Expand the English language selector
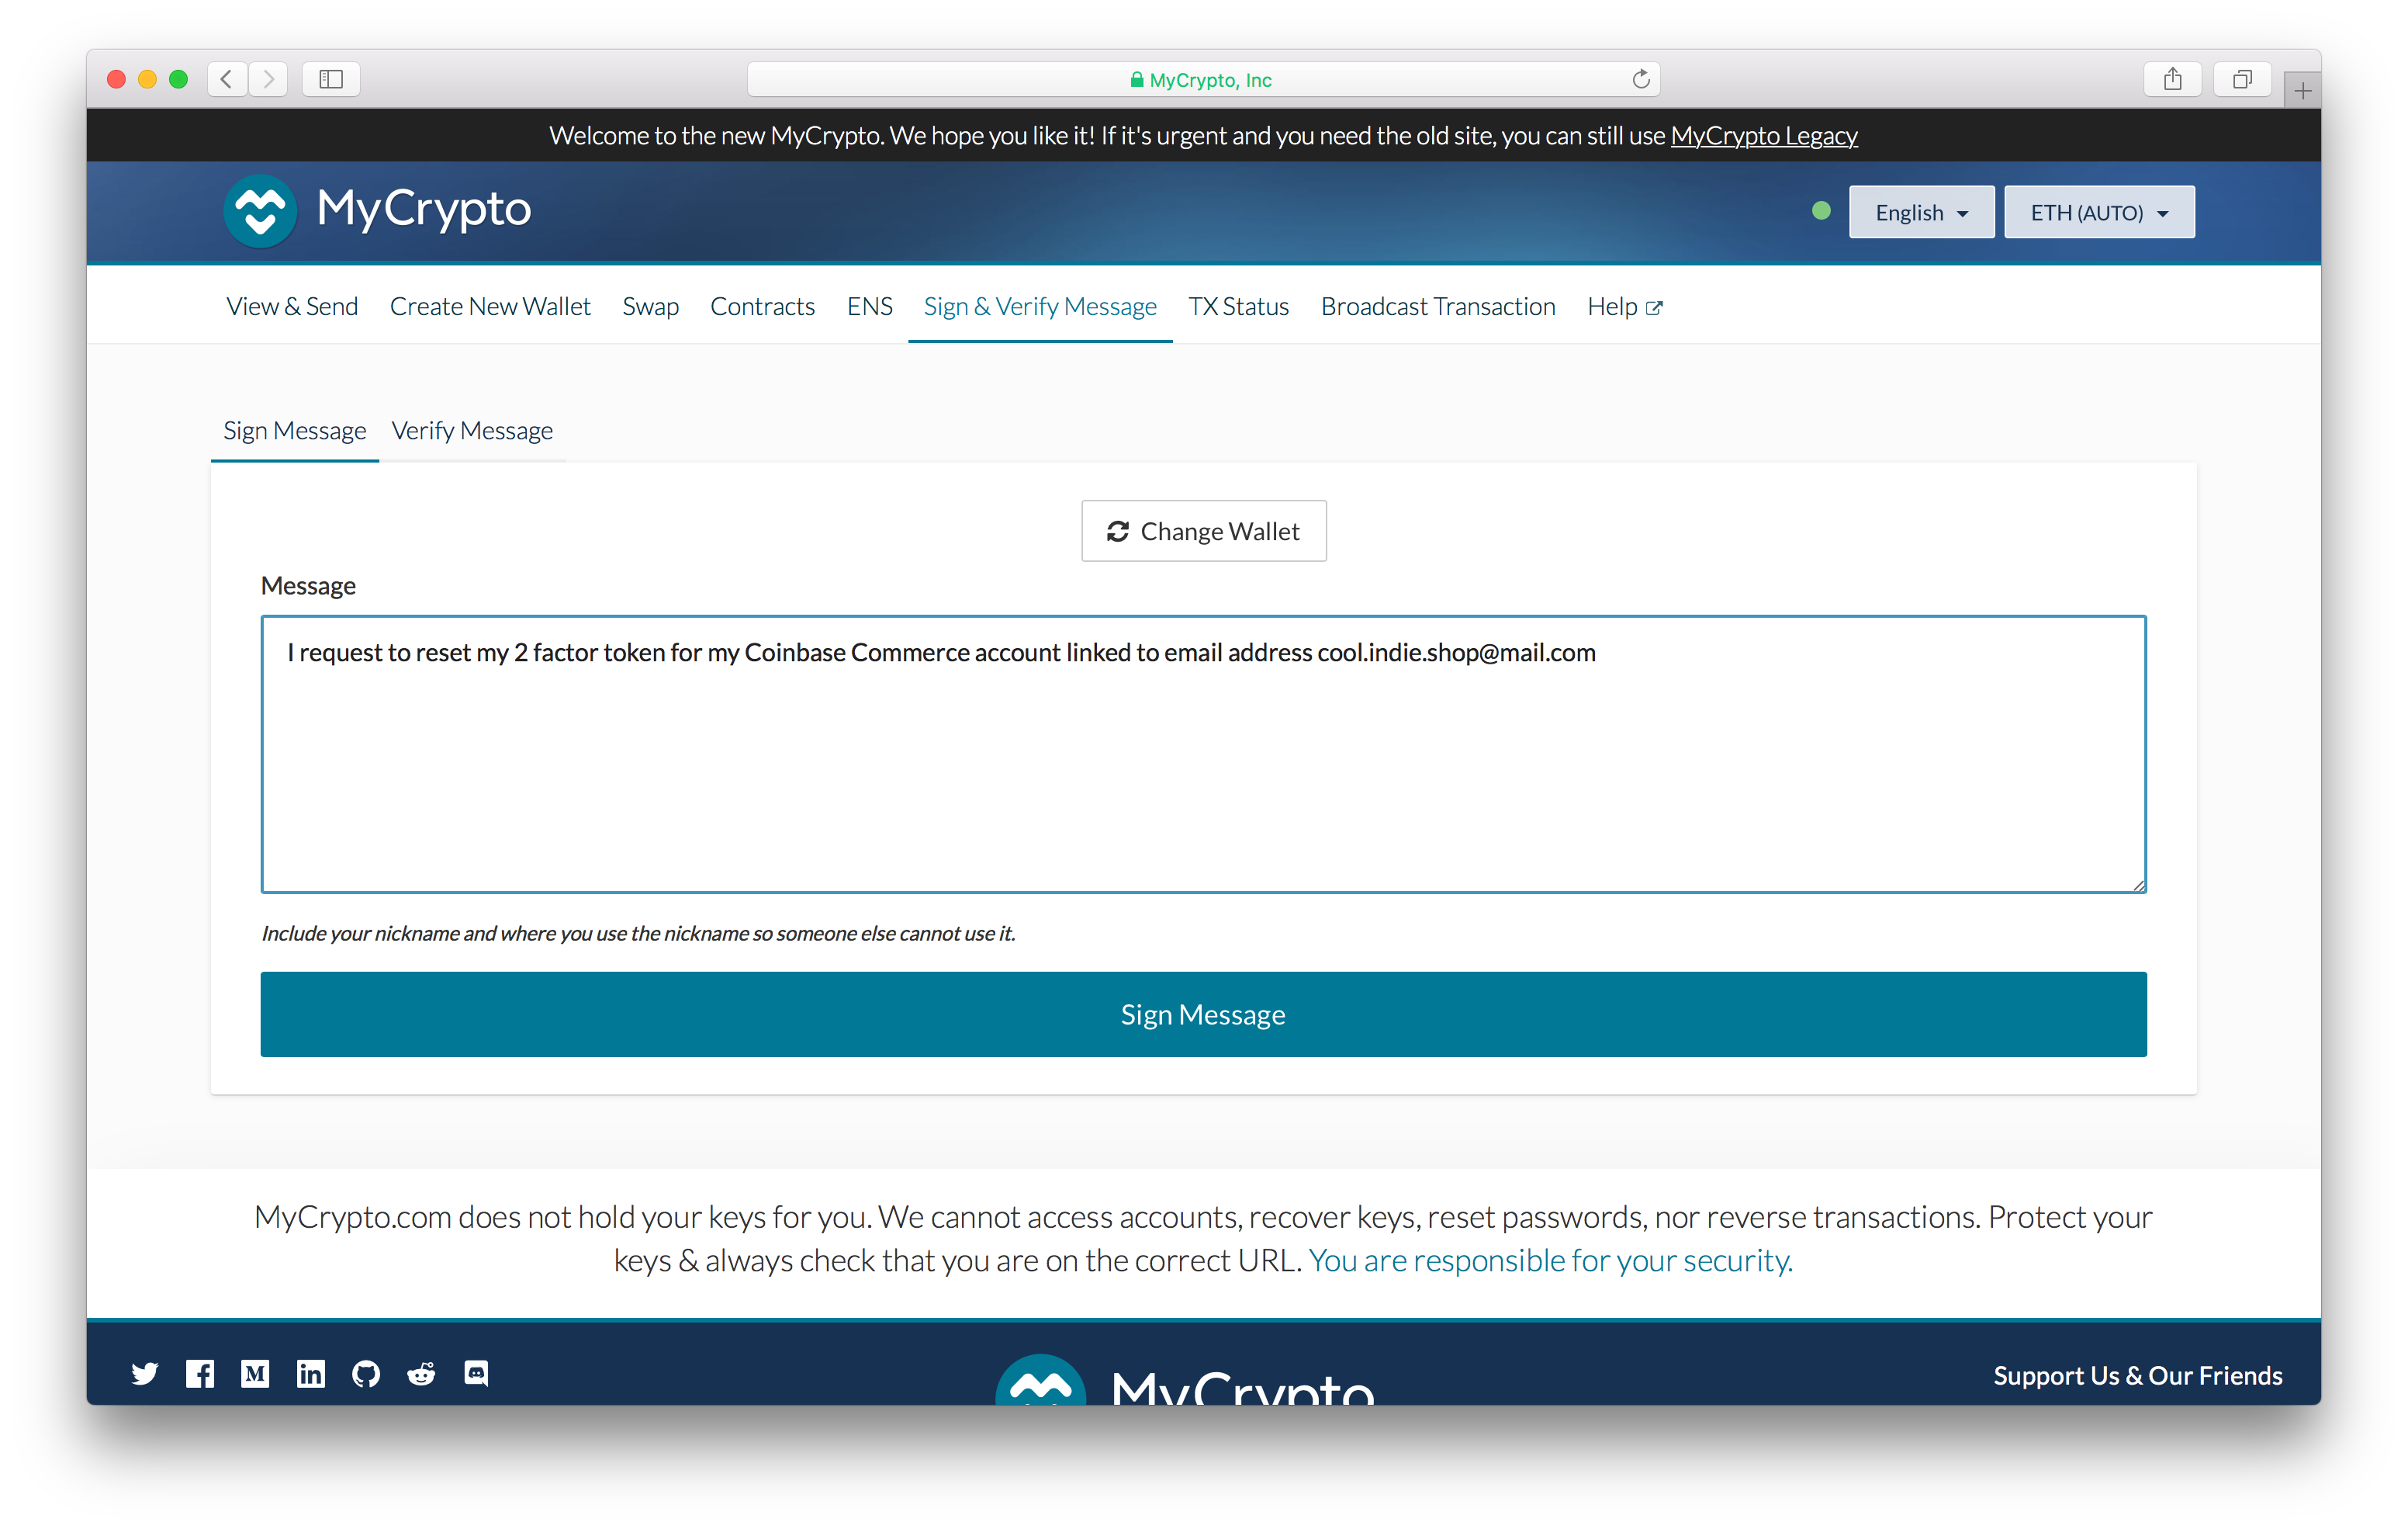Screen dimensions: 2408x1529 [x=1917, y=210]
